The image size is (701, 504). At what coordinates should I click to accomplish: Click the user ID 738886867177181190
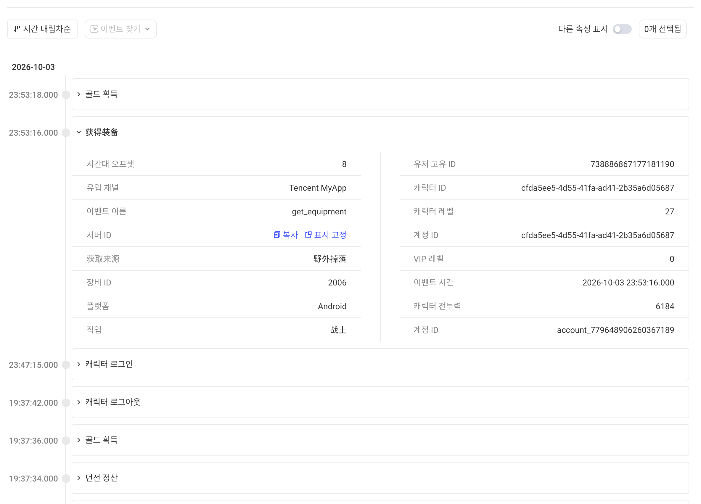pyautogui.click(x=632, y=164)
